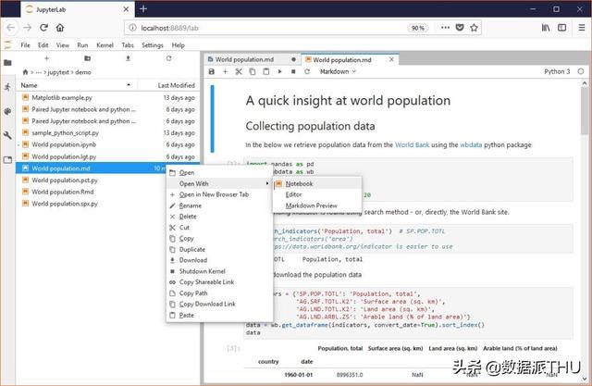Refresh the file list
Screen dimensions: 592x386
(x=168, y=58)
